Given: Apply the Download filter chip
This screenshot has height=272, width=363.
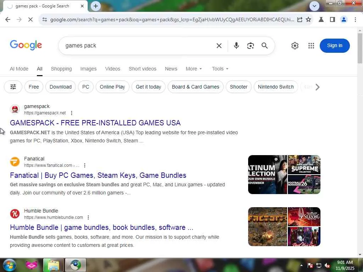Looking at the screenshot, I should (60, 87).
